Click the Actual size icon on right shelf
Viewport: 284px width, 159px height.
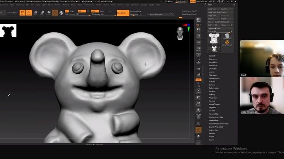[198, 42]
